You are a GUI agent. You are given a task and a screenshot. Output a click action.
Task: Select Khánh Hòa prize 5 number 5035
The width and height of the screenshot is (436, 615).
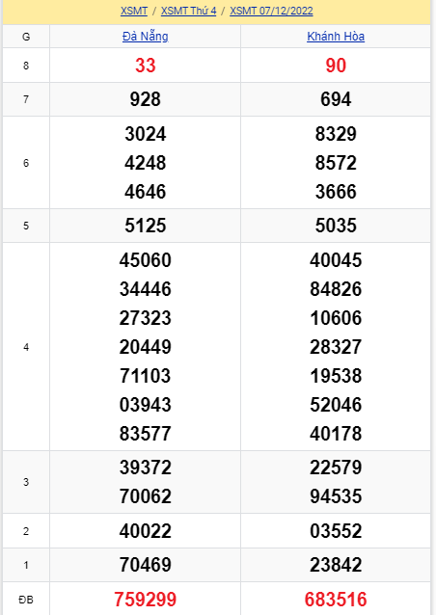coord(336,226)
